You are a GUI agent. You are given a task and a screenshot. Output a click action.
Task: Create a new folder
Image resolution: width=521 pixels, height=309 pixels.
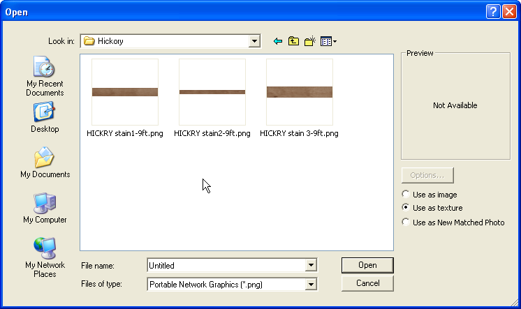point(309,41)
